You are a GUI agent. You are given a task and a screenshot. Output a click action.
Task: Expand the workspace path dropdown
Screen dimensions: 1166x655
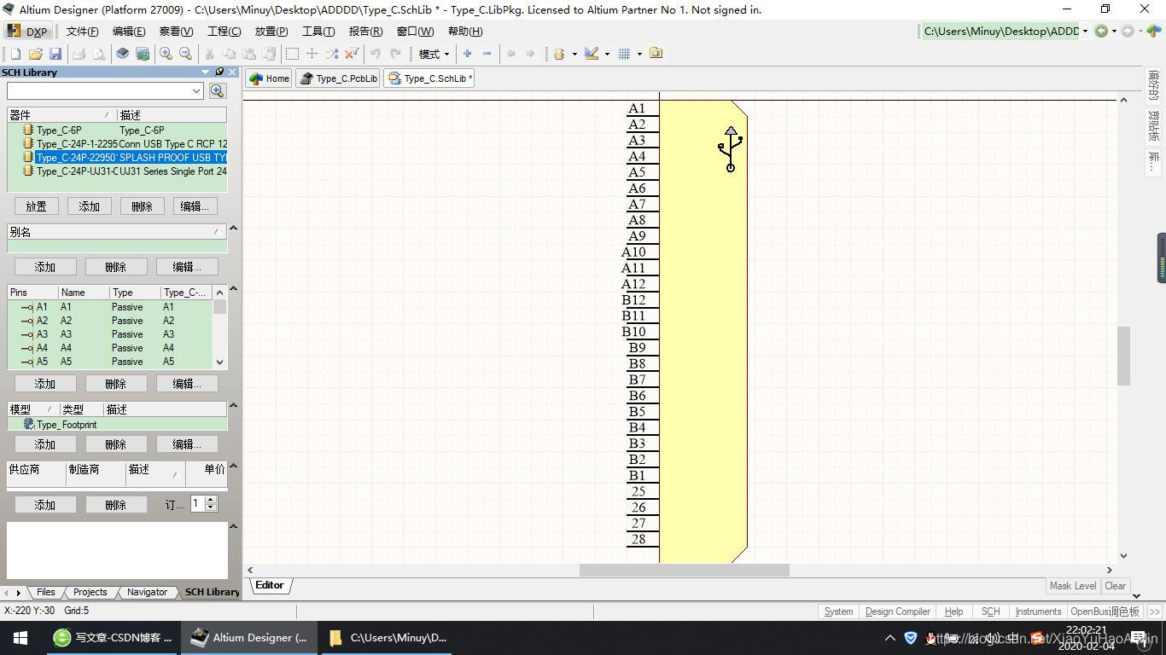[x=1085, y=32]
